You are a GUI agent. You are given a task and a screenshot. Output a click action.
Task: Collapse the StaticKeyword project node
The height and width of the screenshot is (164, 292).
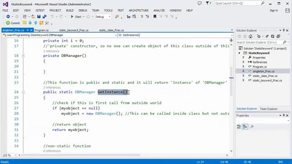point(240,53)
